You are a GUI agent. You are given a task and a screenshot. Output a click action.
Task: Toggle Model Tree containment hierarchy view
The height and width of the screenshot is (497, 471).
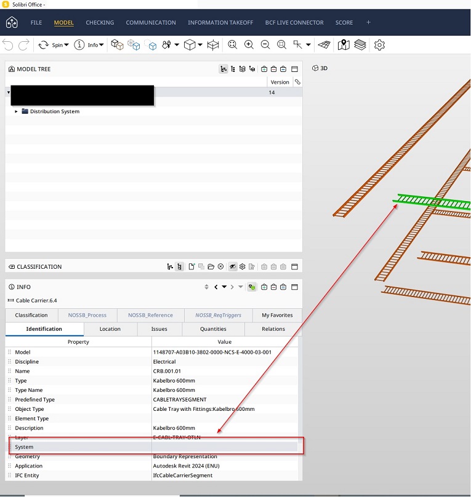(x=223, y=69)
